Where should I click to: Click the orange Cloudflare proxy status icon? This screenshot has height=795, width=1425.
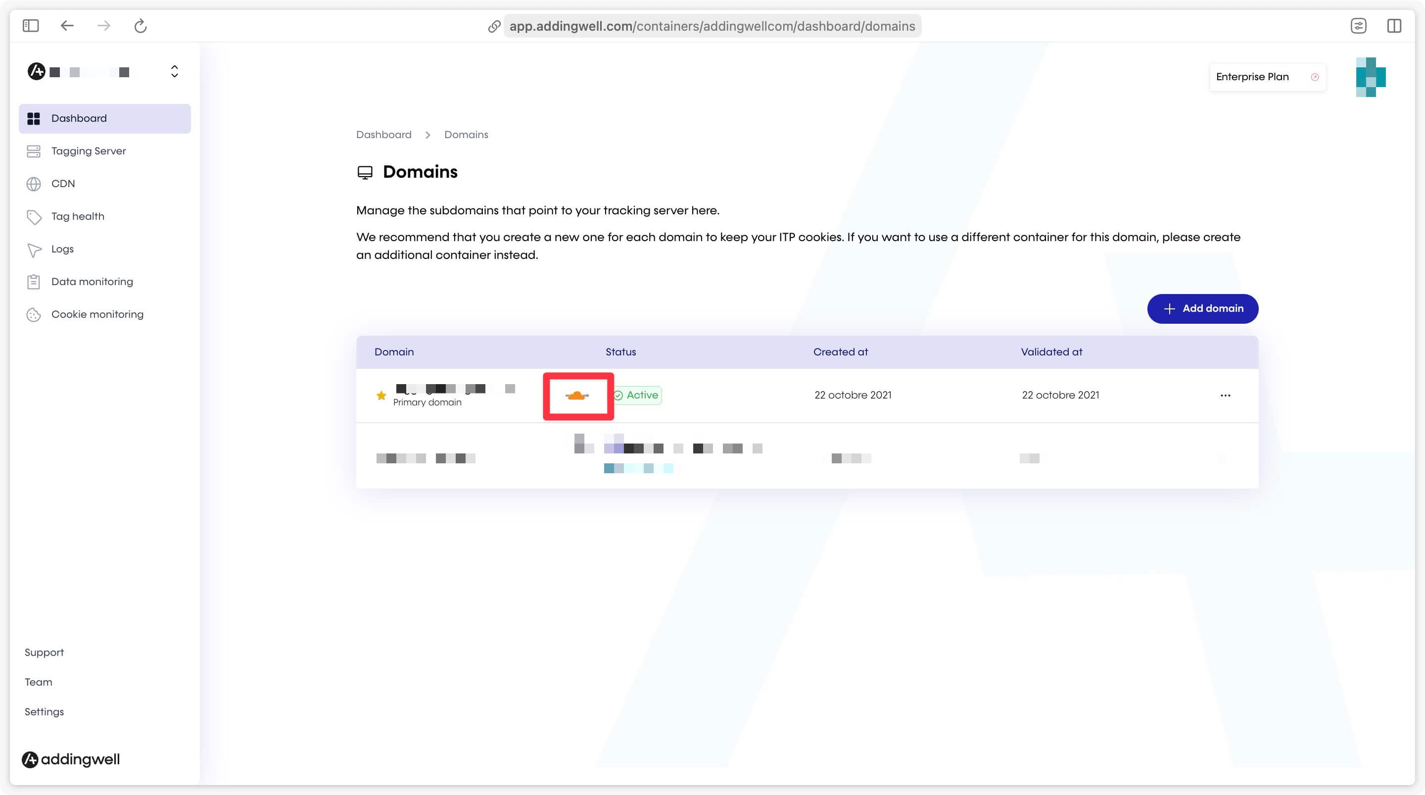[x=579, y=396]
